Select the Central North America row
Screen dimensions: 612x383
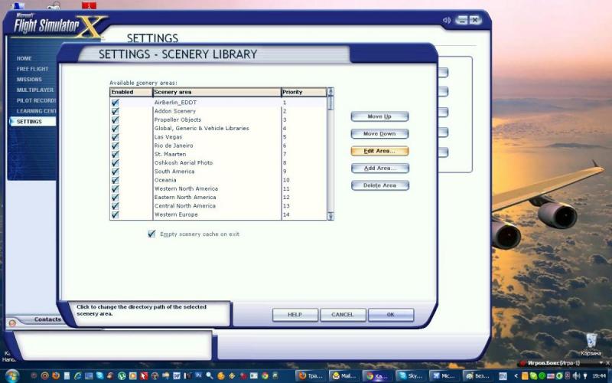(219, 206)
